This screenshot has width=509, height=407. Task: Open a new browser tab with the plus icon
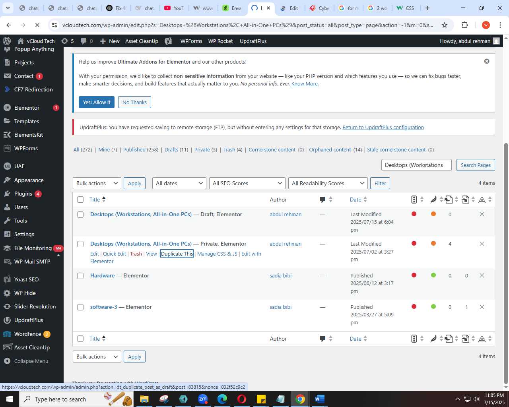click(x=427, y=8)
